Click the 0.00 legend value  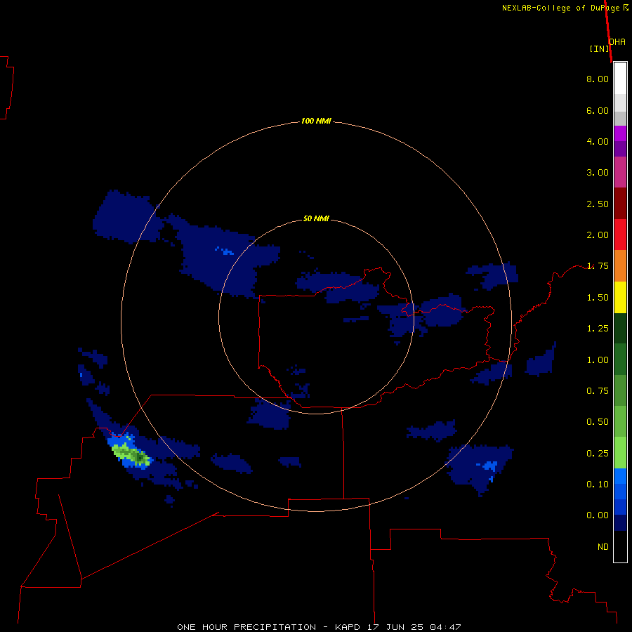tap(598, 515)
